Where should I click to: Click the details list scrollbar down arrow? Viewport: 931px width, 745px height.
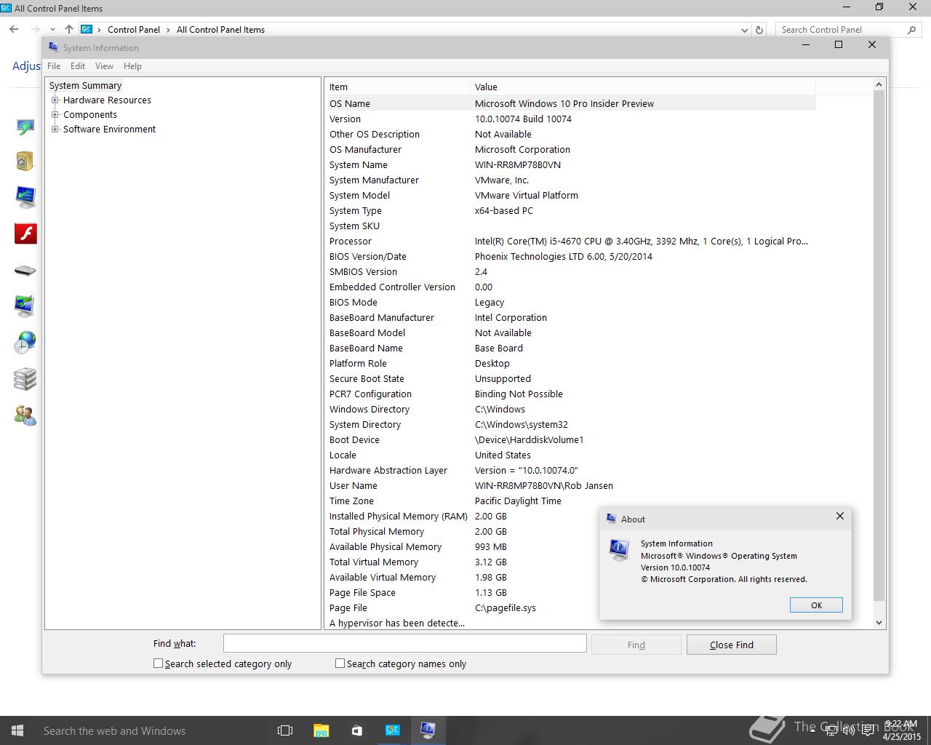pos(879,623)
